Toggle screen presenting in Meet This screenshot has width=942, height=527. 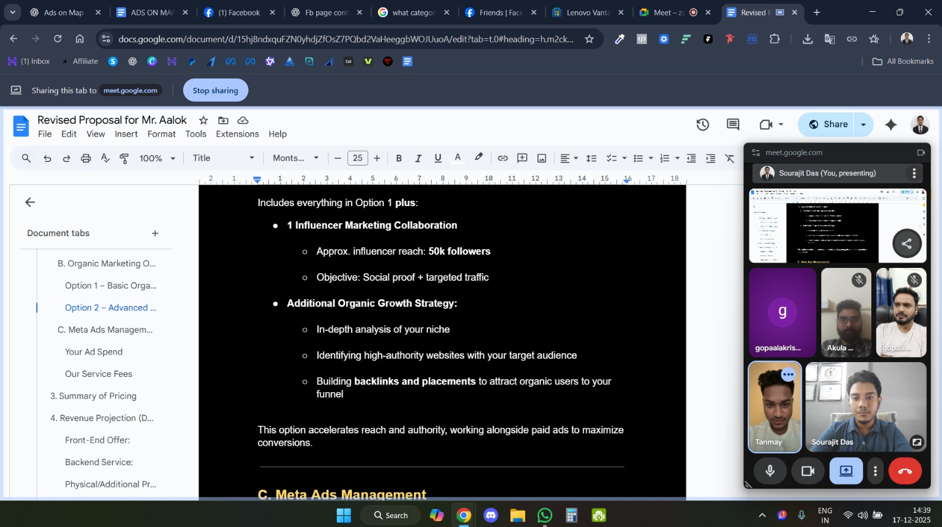[846, 471]
